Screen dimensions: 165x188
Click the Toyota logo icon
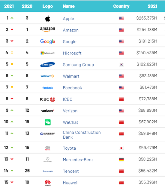click(x=48, y=148)
